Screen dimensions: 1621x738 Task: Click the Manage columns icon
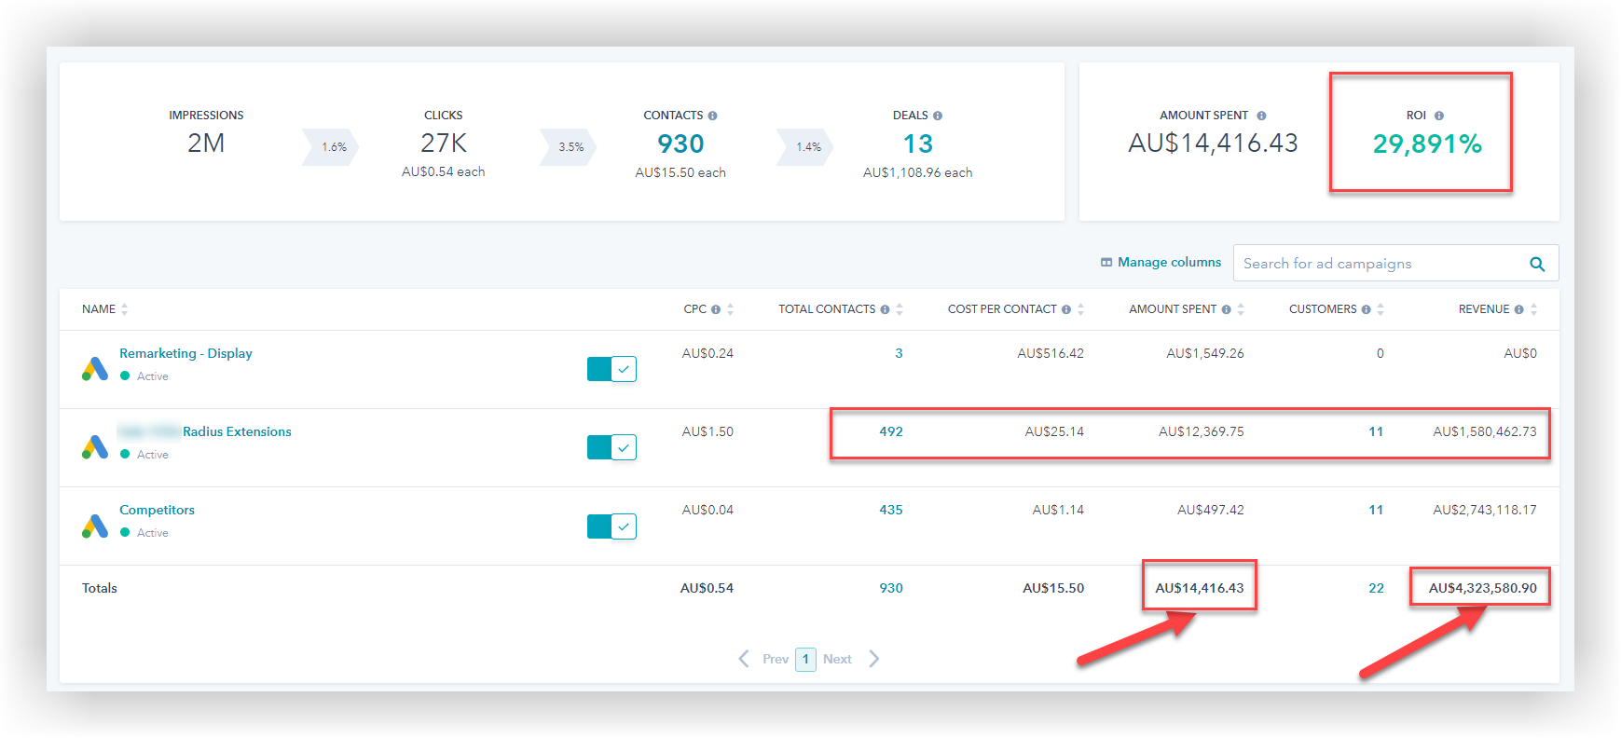point(1106,263)
